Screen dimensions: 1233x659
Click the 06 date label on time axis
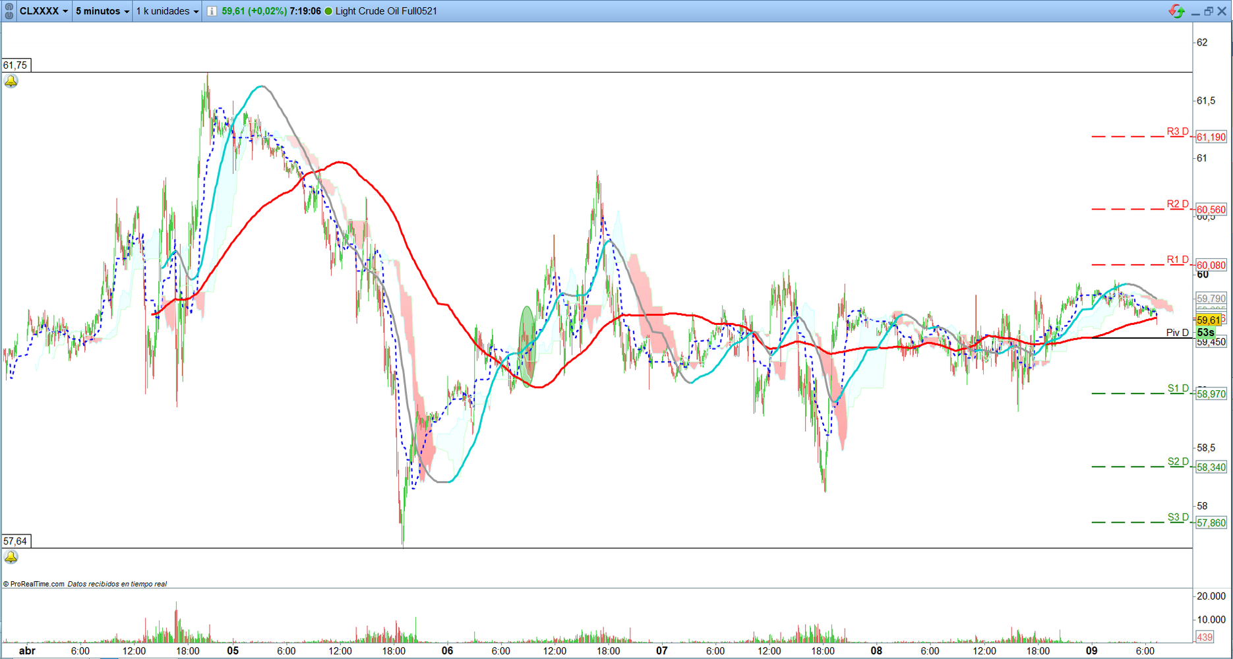click(x=447, y=651)
